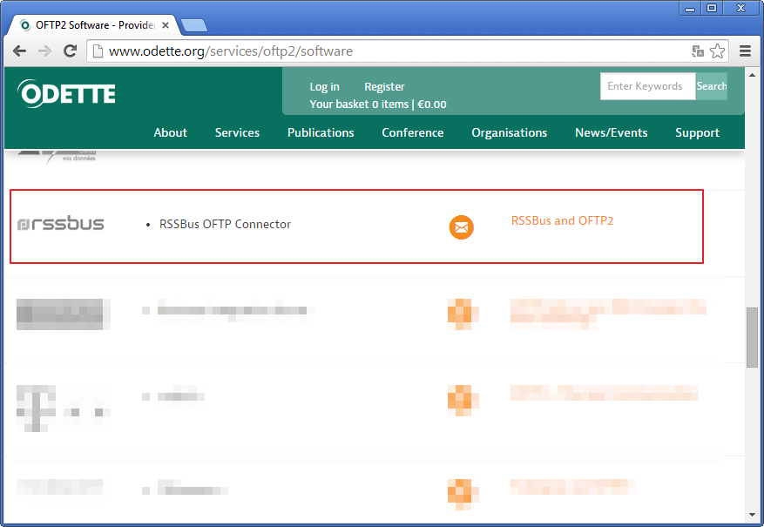Click the page scrollbar thumb

click(x=752, y=337)
